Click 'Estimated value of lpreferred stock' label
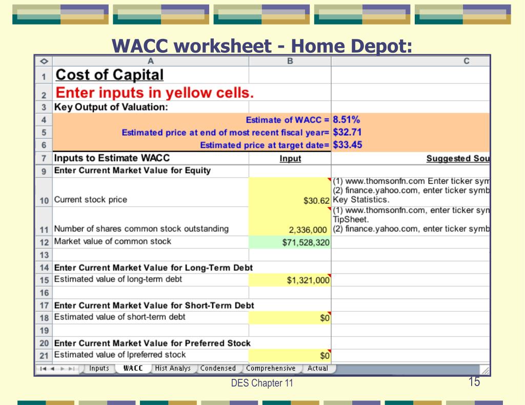 [x=120, y=355]
